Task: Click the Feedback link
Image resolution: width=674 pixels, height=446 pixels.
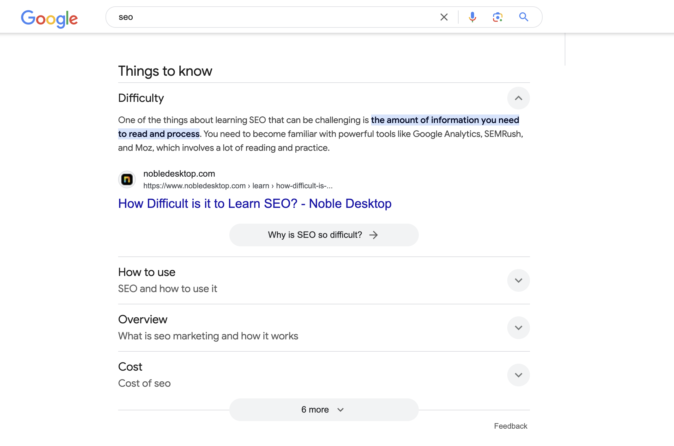Action: click(510, 426)
